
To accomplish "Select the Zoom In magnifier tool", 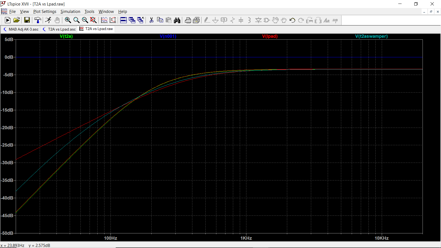I will (x=68, y=20).
